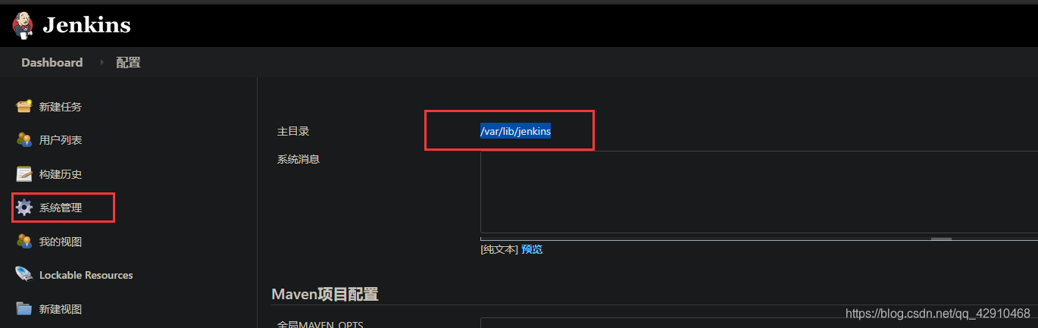Click the 构建历史 notepad icon
The image size is (1038, 328).
[x=24, y=173]
